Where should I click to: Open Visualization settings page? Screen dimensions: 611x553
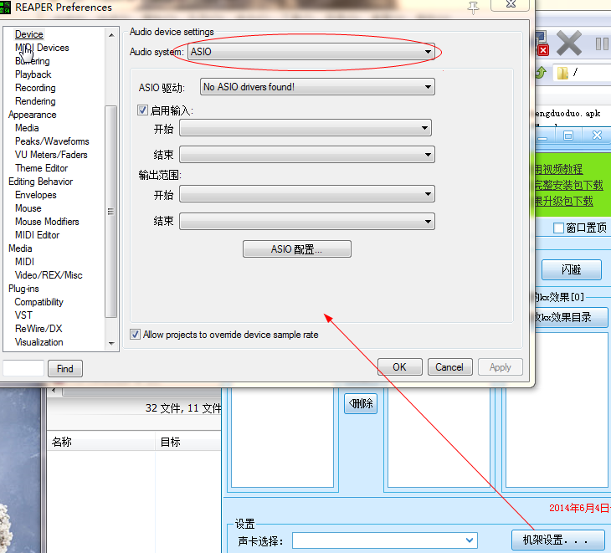coord(39,342)
